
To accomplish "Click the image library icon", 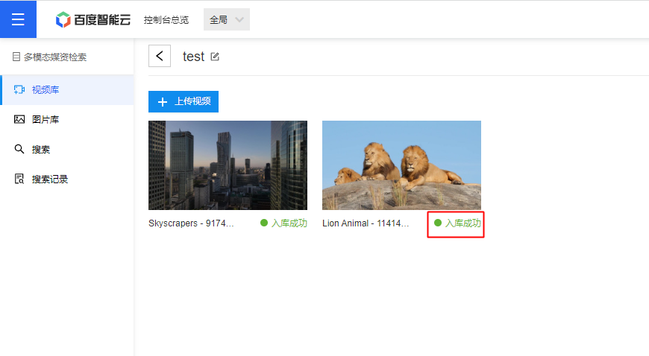I will pyautogui.click(x=19, y=119).
